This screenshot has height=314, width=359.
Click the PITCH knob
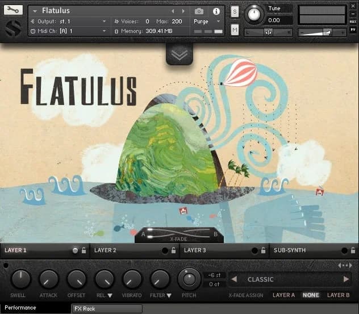coord(189,279)
